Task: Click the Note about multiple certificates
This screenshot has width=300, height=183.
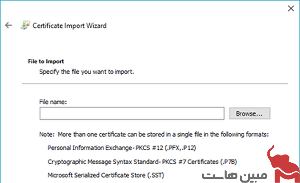Action: (x=154, y=134)
